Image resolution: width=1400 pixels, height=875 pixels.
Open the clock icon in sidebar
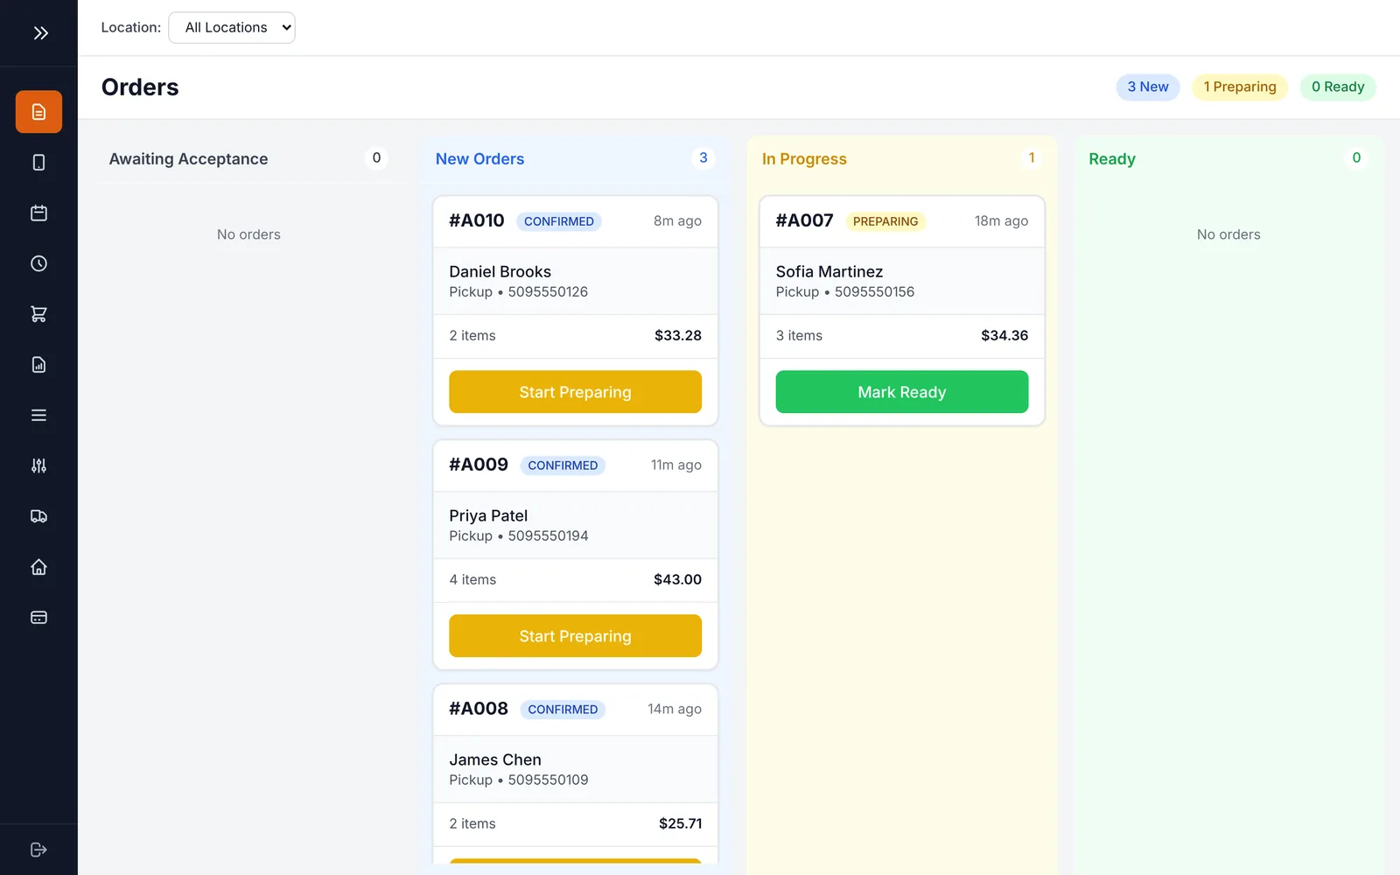click(x=38, y=263)
